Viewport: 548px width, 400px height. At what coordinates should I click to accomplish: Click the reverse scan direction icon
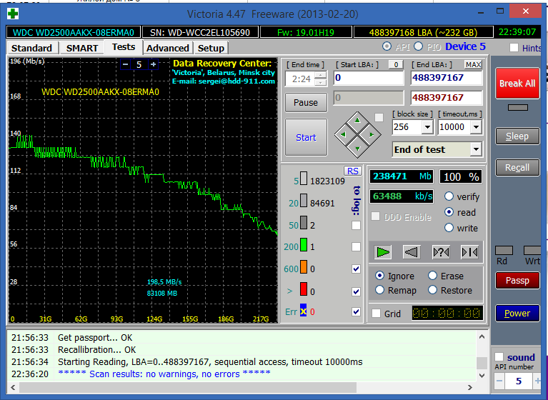click(x=412, y=251)
